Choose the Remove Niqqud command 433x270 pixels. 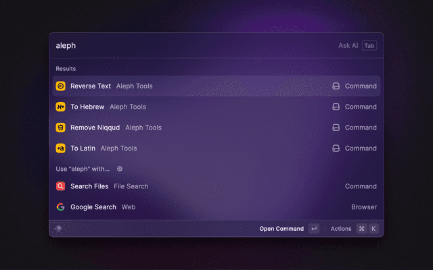216,128
